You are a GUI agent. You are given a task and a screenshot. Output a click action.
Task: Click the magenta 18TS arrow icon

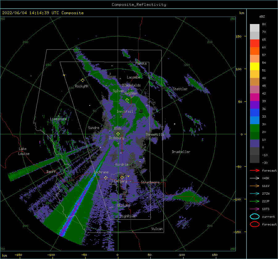[x=255, y=209]
